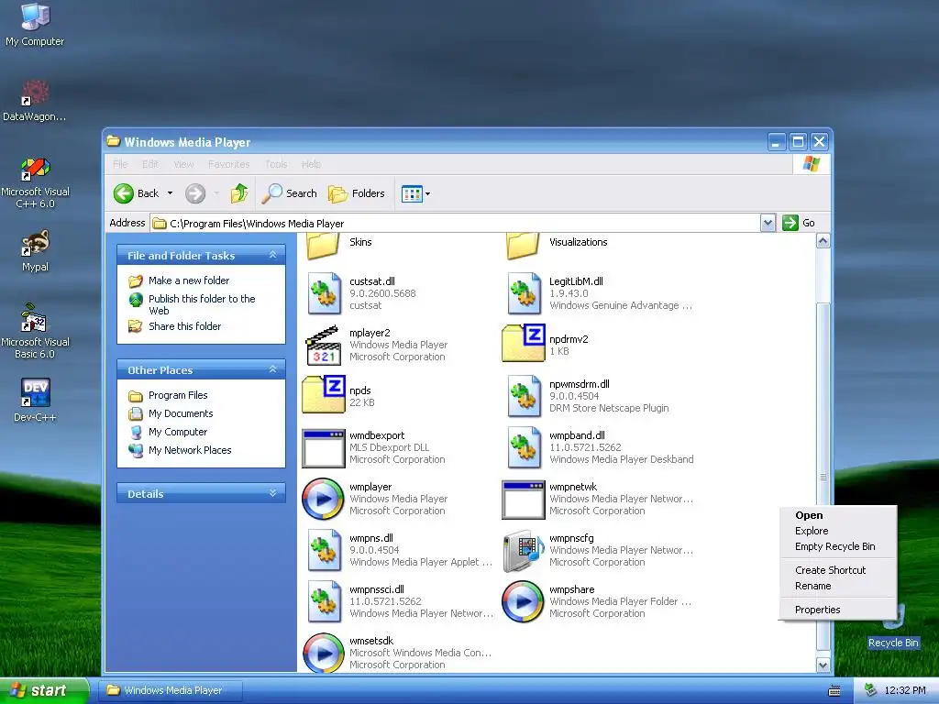Image resolution: width=939 pixels, height=704 pixels.
Task: Select the wmsetsdk application icon
Action: (x=324, y=653)
